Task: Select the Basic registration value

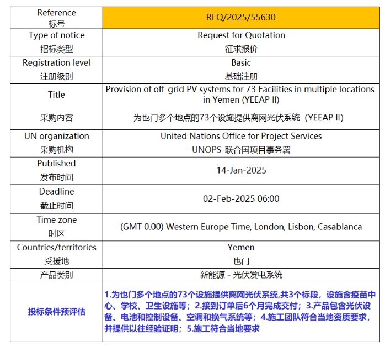Action: (241, 63)
